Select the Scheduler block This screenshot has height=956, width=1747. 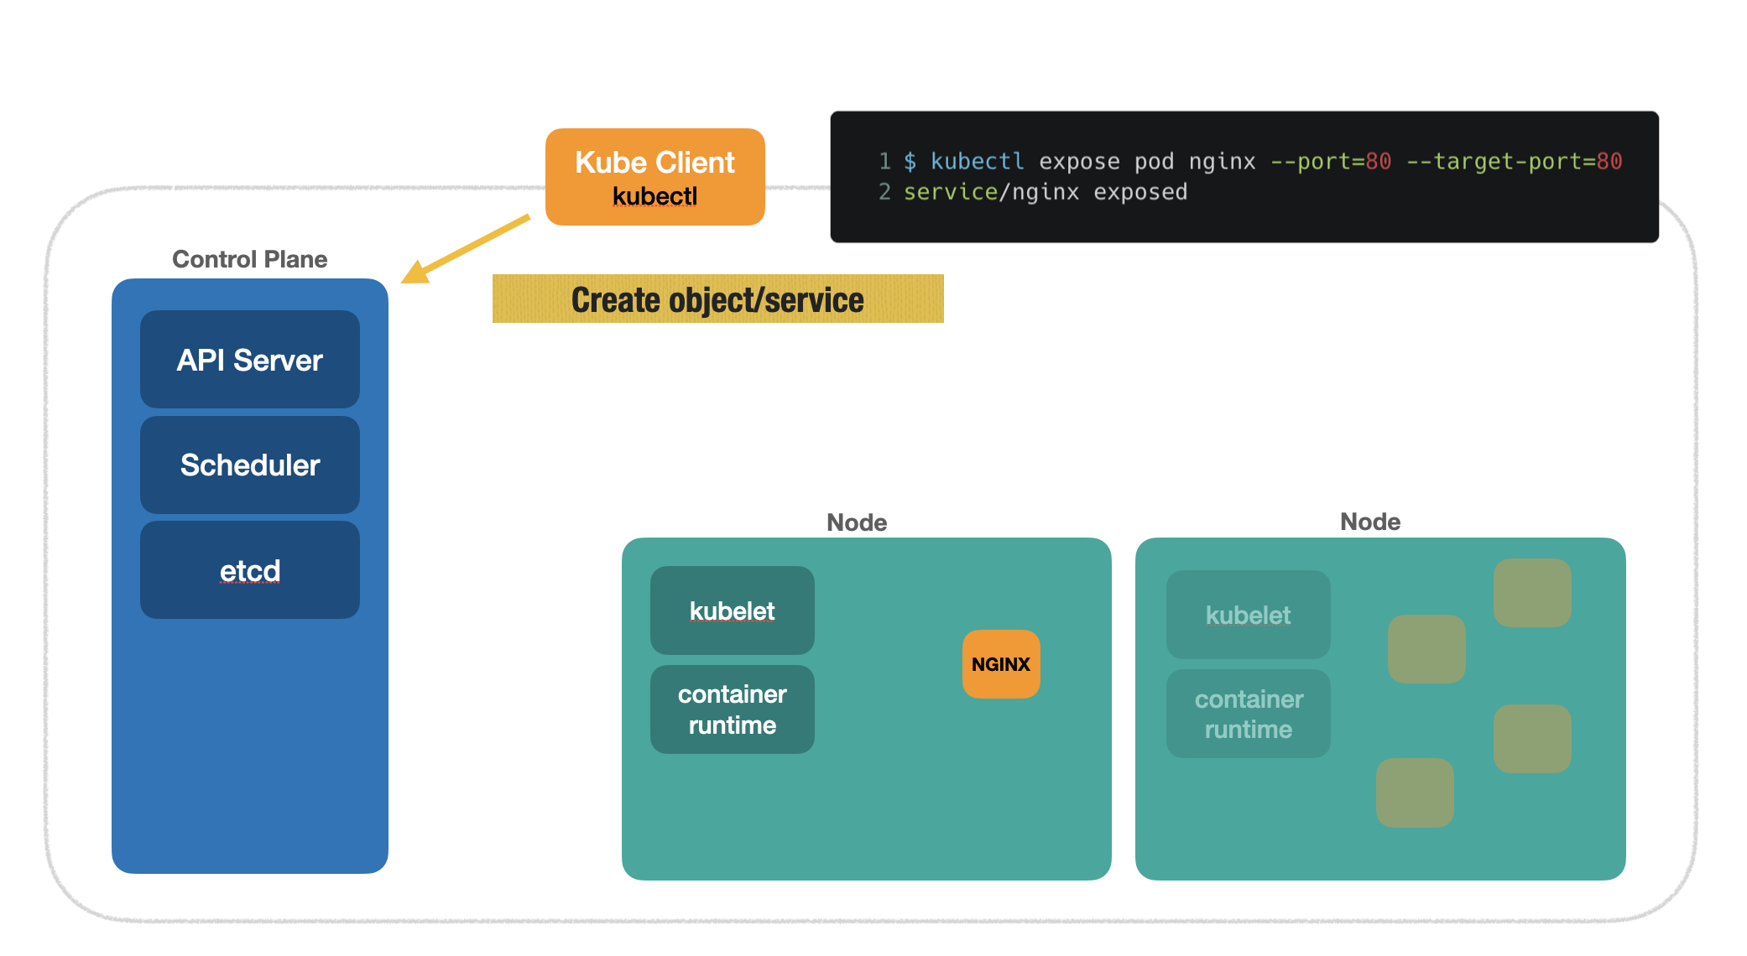click(x=249, y=465)
